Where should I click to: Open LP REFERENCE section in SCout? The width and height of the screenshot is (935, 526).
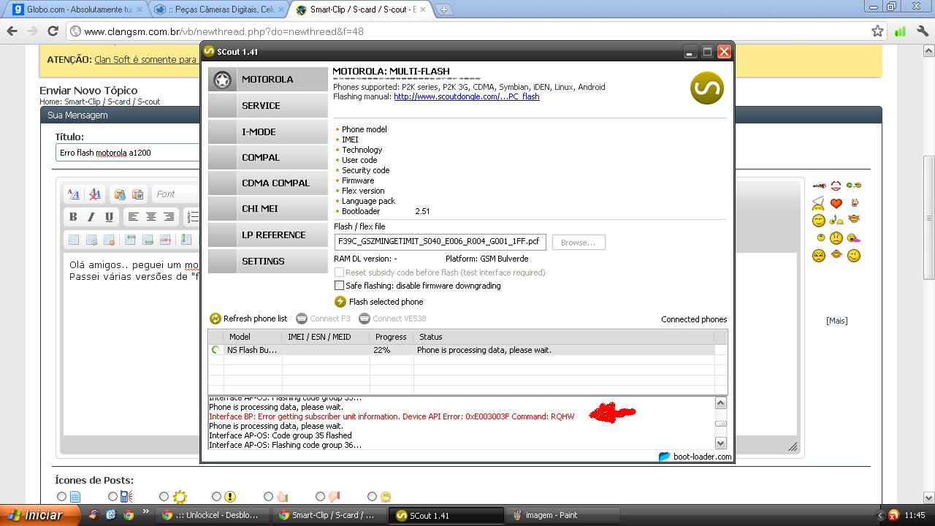[267, 235]
